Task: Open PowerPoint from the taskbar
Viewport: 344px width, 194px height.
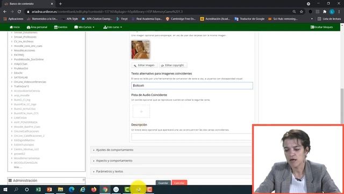Action: point(49,189)
